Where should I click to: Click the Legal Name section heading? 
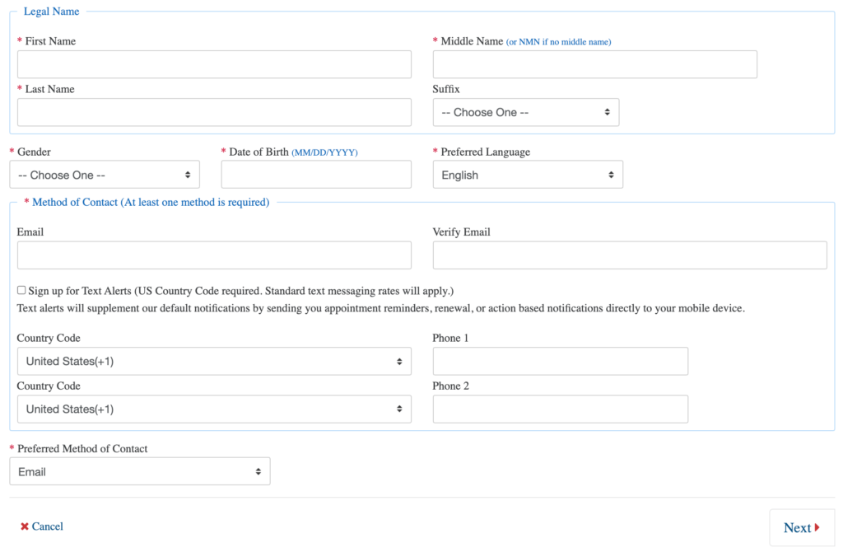point(52,12)
